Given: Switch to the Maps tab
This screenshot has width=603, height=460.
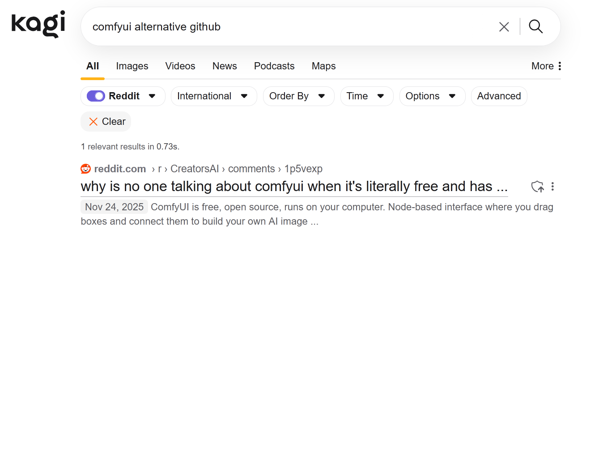Looking at the screenshot, I should coord(324,66).
